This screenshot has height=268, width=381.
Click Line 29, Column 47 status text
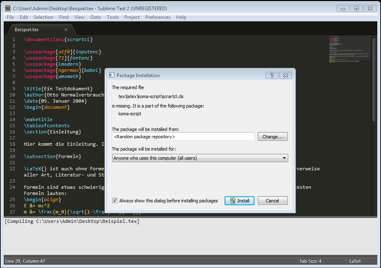pos(25,261)
